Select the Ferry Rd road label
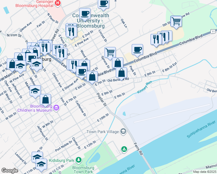 (x=138, y=149)
